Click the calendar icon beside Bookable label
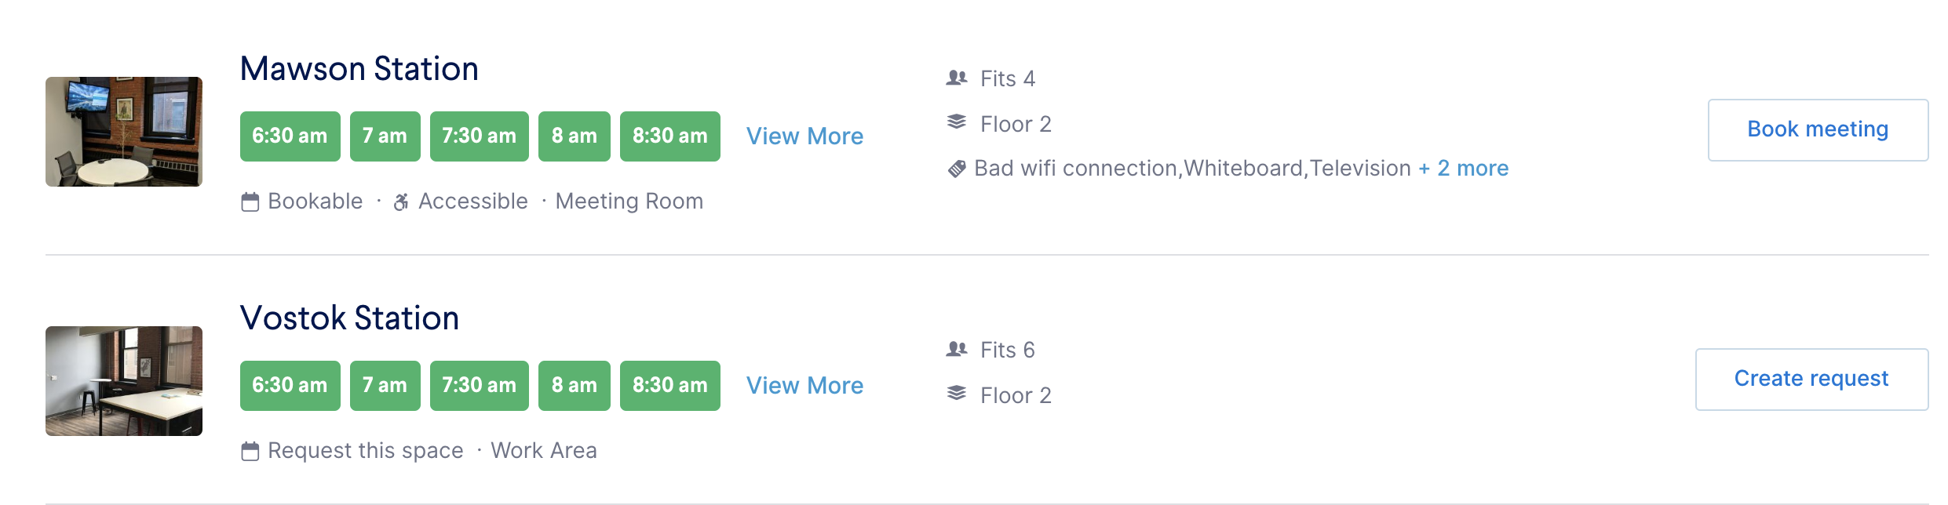 coord(251,201)
